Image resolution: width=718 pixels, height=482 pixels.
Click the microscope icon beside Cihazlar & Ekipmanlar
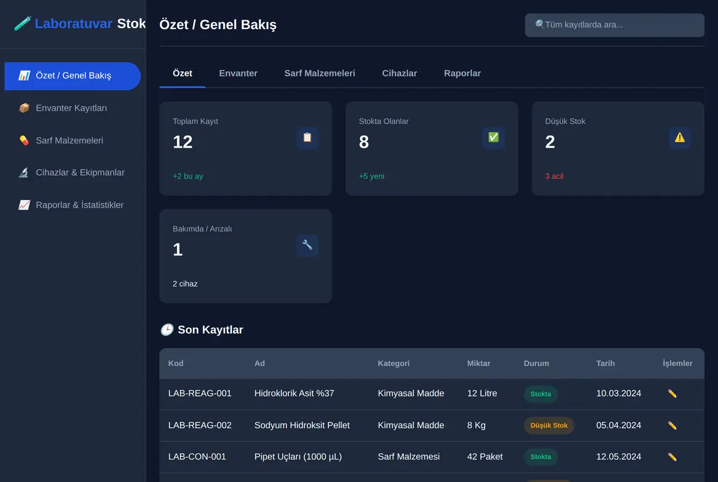click(24, 173)
